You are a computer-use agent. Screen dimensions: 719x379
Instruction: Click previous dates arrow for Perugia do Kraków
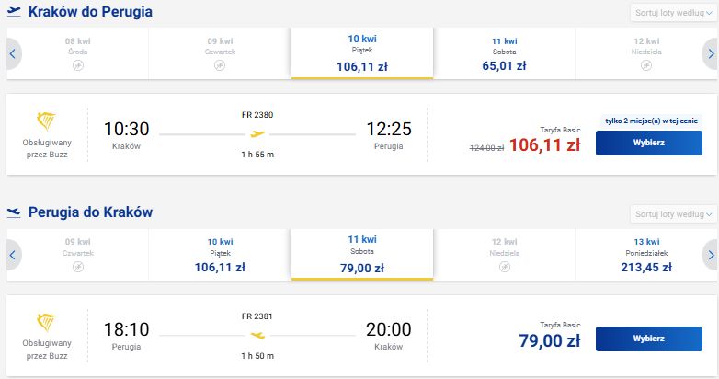click(x=13, y=255)
